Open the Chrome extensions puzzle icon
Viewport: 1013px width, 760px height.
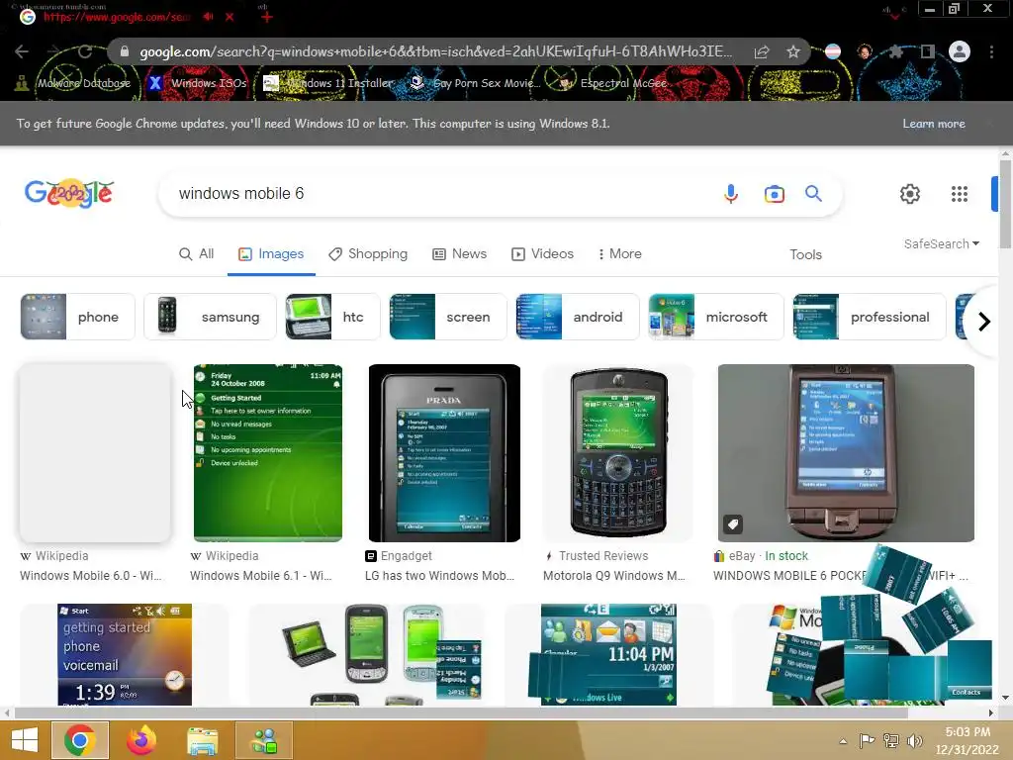[895, 51]
